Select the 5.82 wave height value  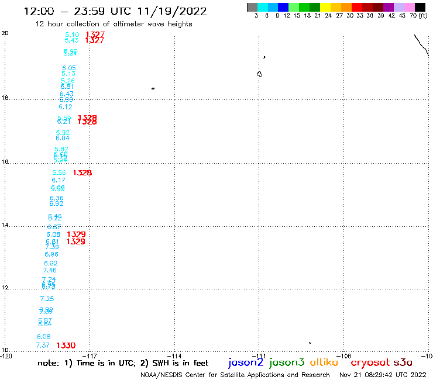pos(61,149)
